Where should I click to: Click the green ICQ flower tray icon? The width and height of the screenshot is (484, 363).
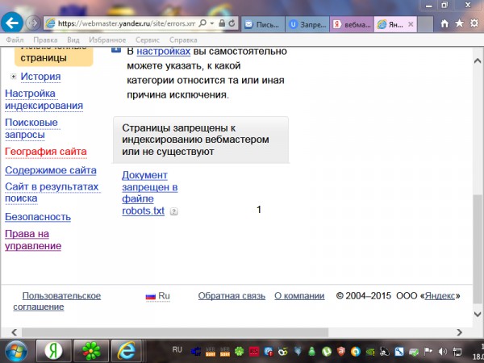240,351
